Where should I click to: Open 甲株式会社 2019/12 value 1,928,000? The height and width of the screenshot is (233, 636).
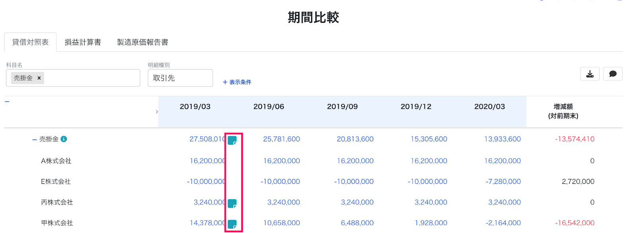coord(431,223)
